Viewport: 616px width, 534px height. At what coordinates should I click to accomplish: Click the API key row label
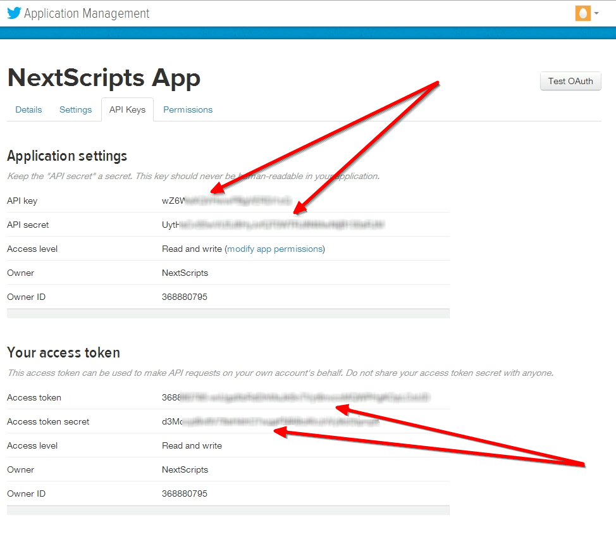[22, 201]
